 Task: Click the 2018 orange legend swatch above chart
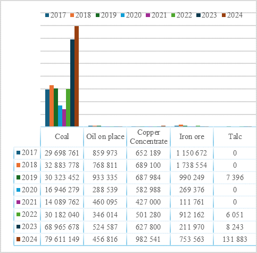72,15
